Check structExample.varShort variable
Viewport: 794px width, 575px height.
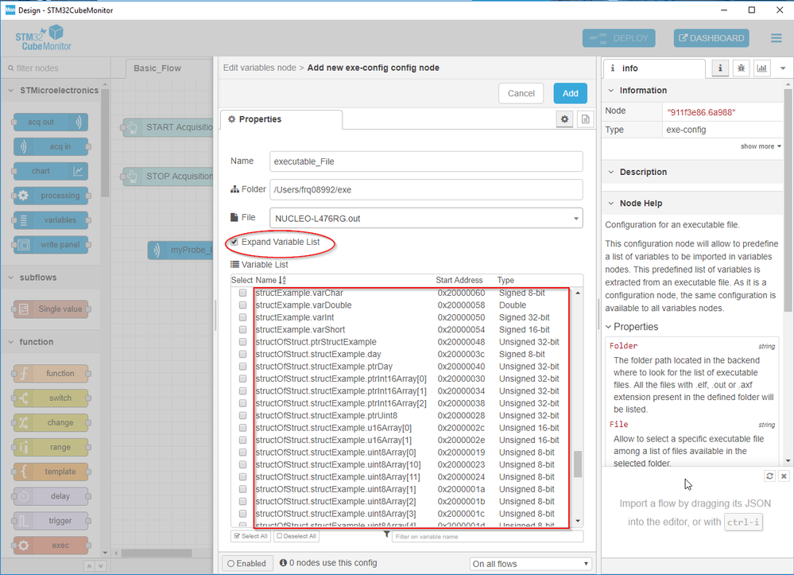[x=243, y=329]
